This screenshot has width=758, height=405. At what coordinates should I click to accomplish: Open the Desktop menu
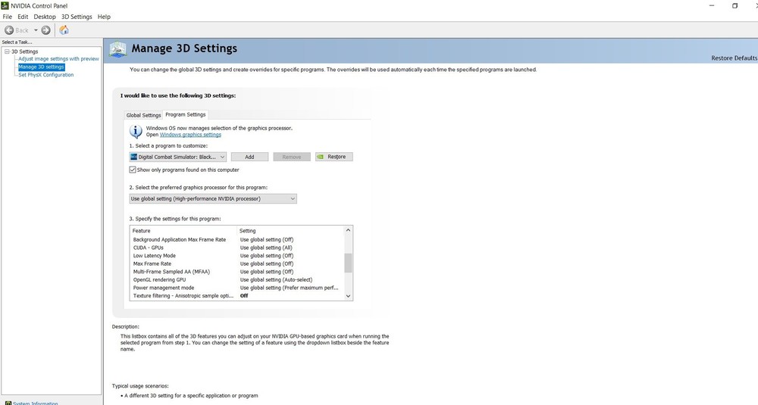point(45,17)
